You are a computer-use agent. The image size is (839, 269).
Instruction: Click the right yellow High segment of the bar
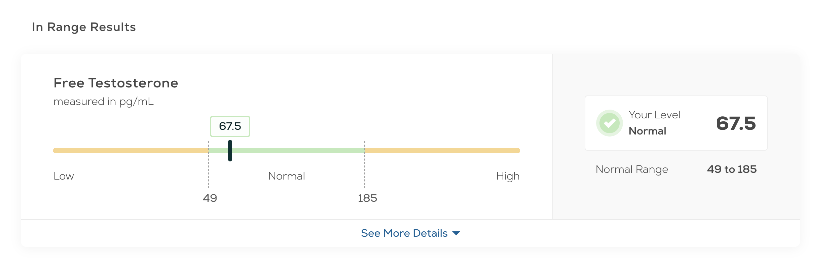point(442,151)
